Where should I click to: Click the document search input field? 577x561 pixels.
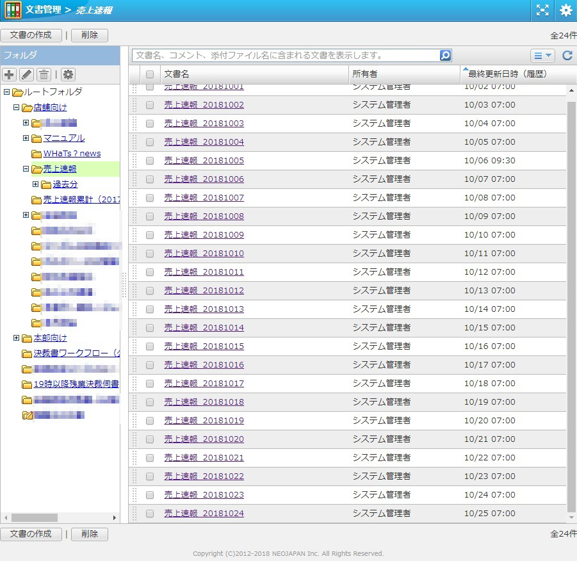pos(286,56)
